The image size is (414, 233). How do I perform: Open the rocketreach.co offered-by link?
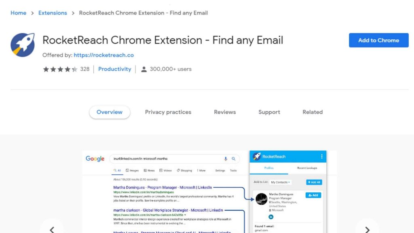[x=103, y=55]
